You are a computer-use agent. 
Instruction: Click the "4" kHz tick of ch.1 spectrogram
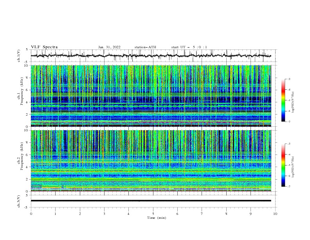tap(28, 102)
